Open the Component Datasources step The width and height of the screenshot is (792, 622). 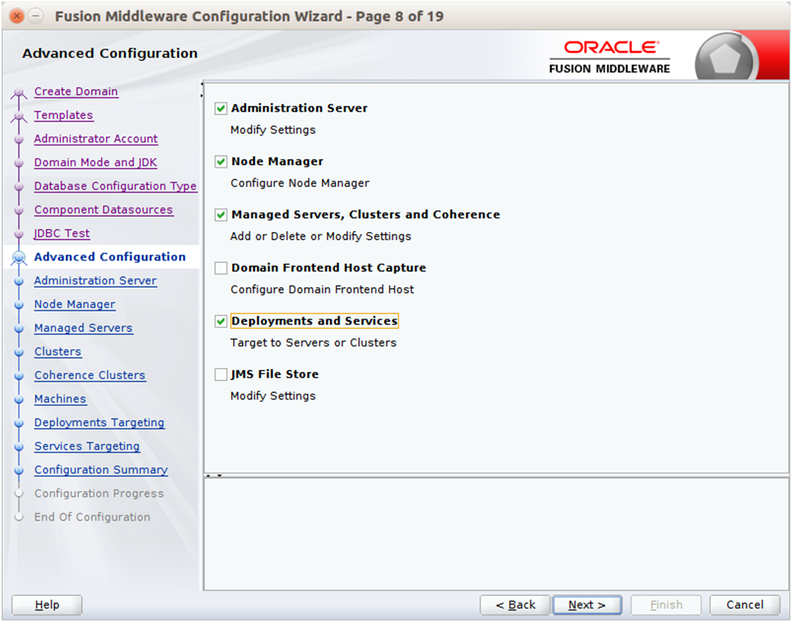pyautogui.click(x=104, y=209)
